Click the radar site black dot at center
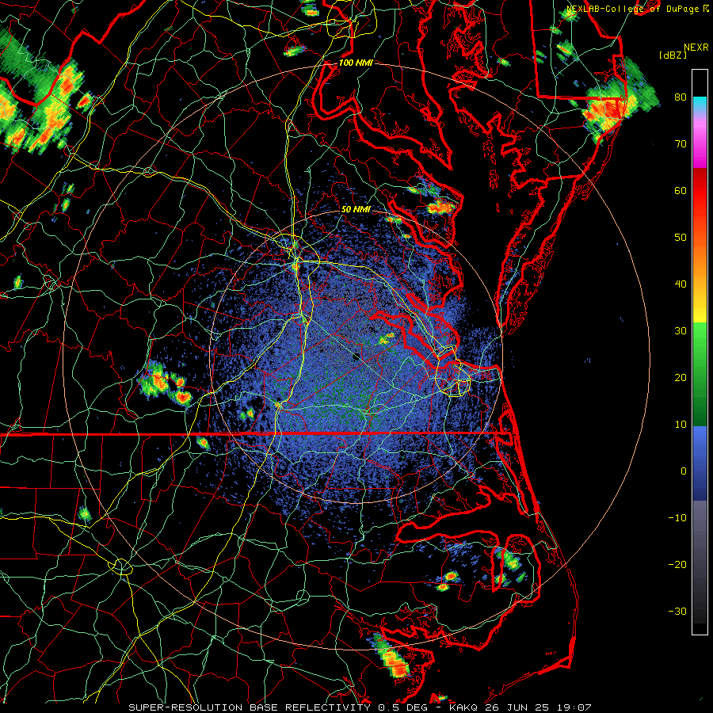 tap(356, 356)
